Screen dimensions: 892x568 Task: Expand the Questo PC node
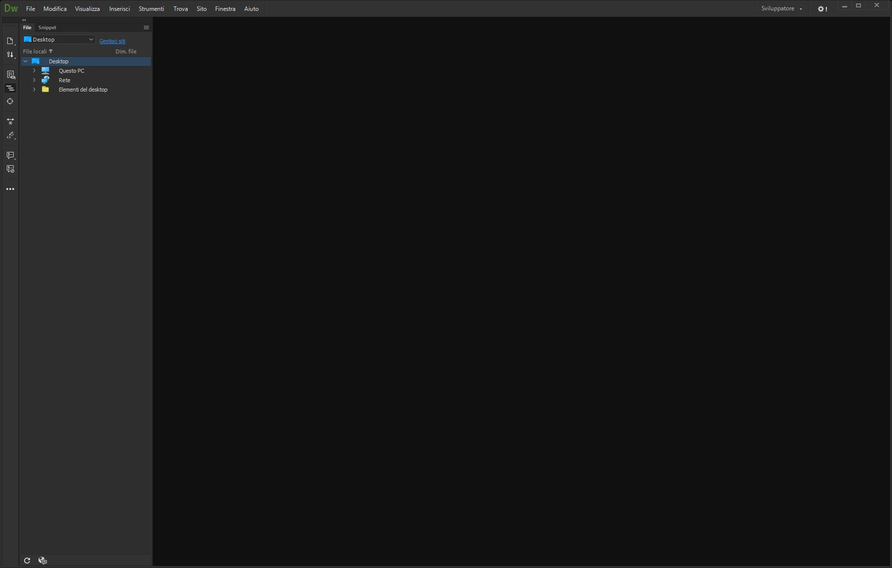[x=34, y=71]
